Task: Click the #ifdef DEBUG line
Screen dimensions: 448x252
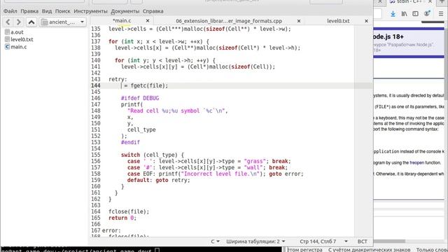Action: (x=140, y=98)
